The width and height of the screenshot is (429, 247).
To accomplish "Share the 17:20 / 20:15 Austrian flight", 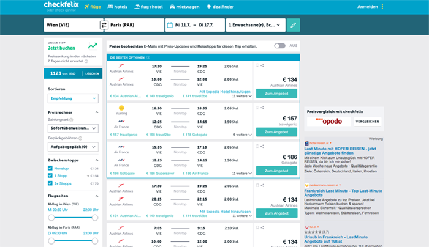I will click(262, 186).
